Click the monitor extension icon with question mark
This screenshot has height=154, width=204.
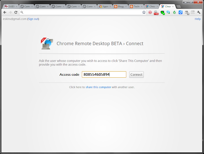point(187,13)
